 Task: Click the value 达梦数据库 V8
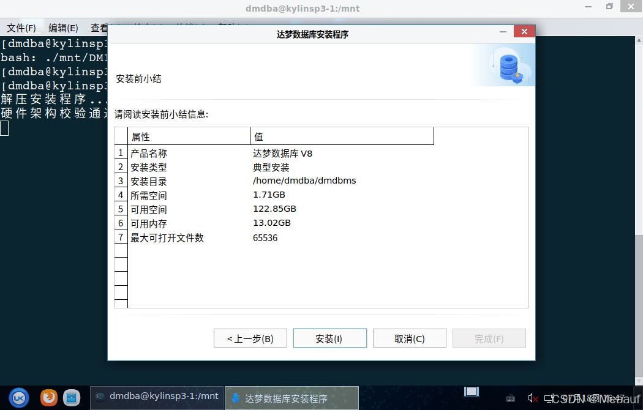pyautogui.click(x=282, y=154)
